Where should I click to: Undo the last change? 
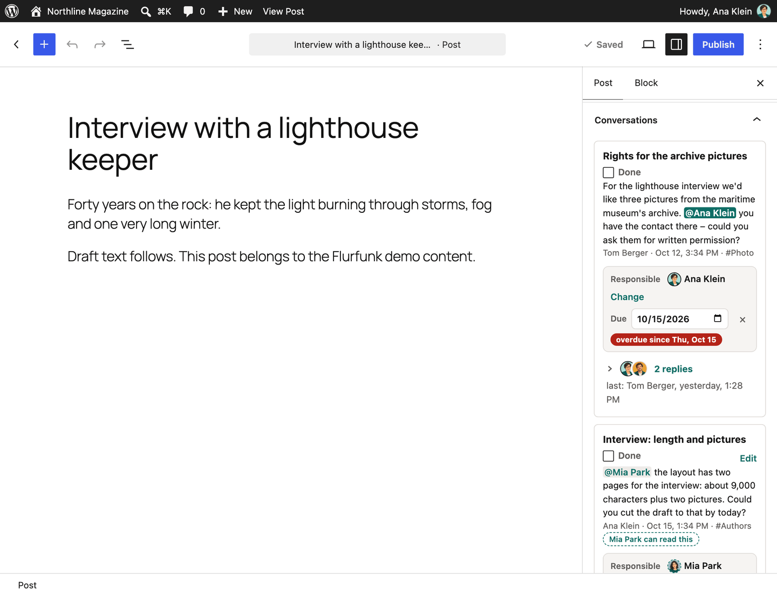point(72,44)
